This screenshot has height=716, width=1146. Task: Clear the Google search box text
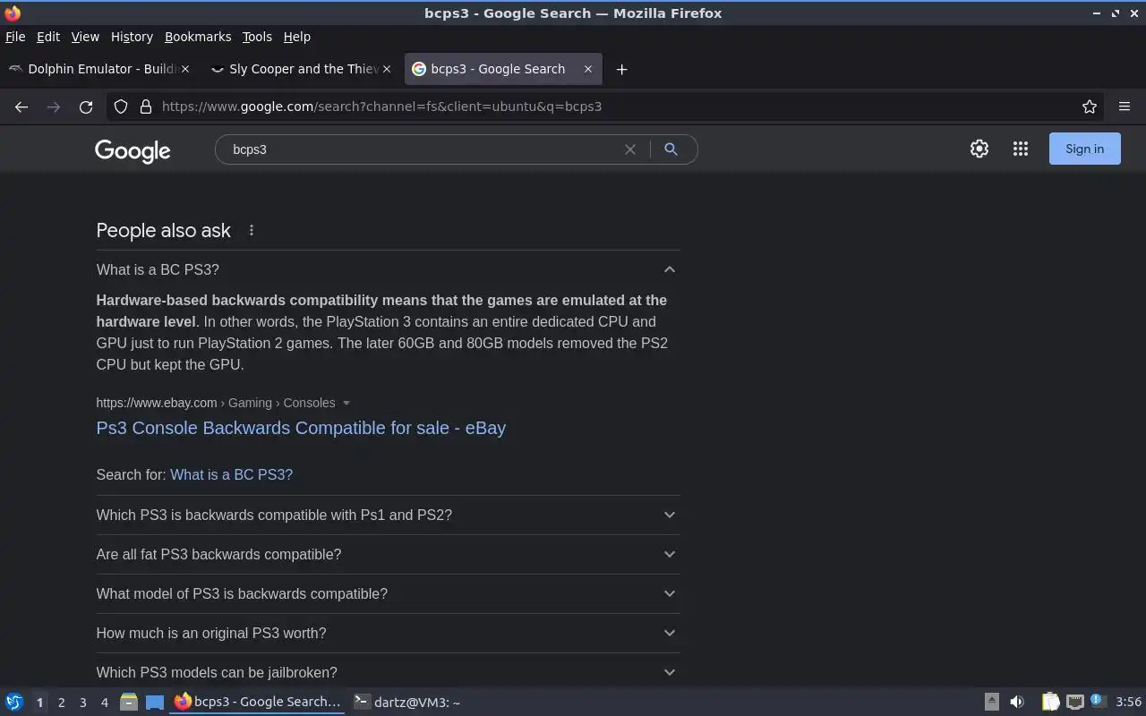click(x=630, y=149)
